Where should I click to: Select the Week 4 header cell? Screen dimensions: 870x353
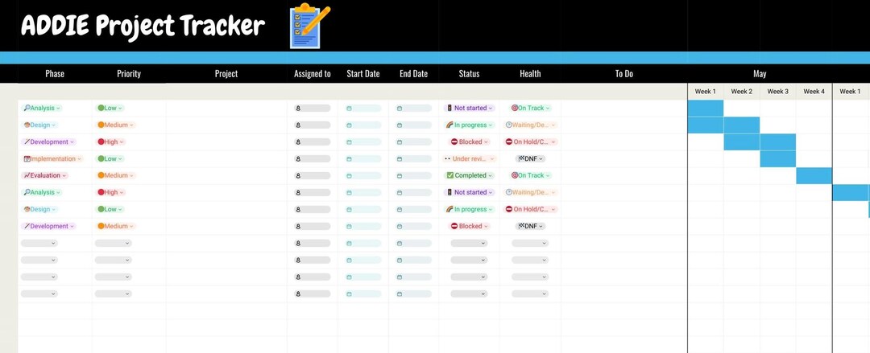[x=814, y=92]
